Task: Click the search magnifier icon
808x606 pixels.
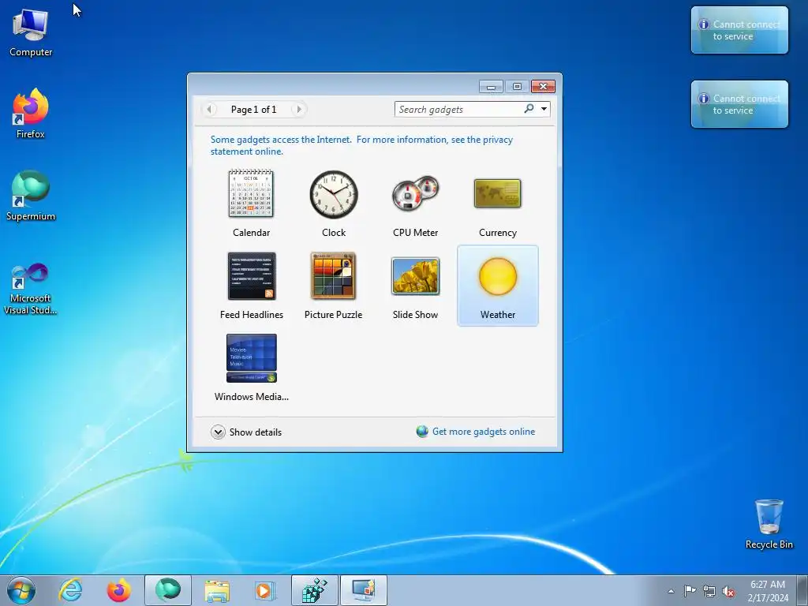Action: (x=529, y=109)
